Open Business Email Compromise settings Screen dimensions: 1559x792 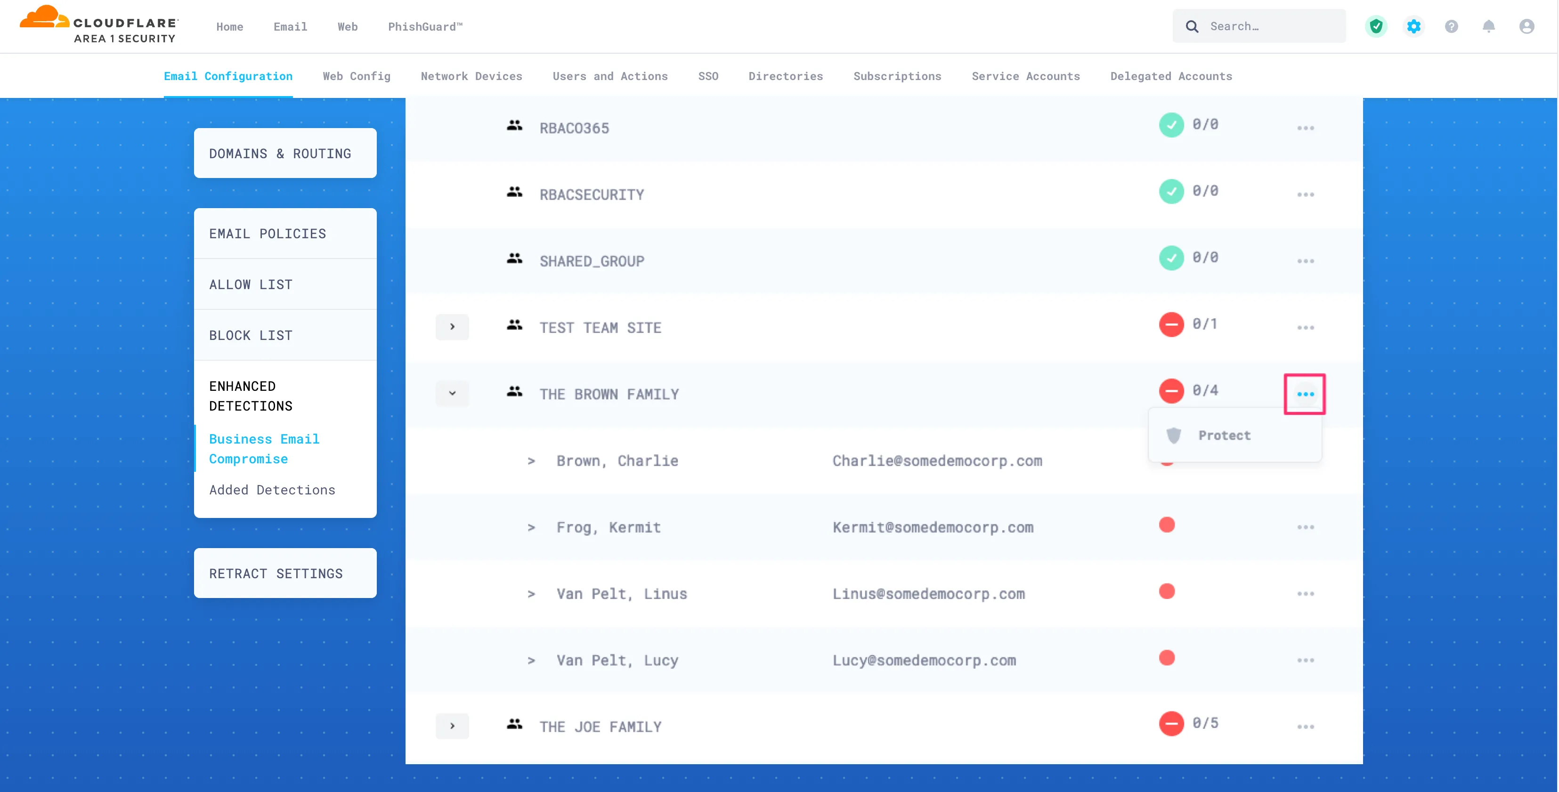pos(265,448)
